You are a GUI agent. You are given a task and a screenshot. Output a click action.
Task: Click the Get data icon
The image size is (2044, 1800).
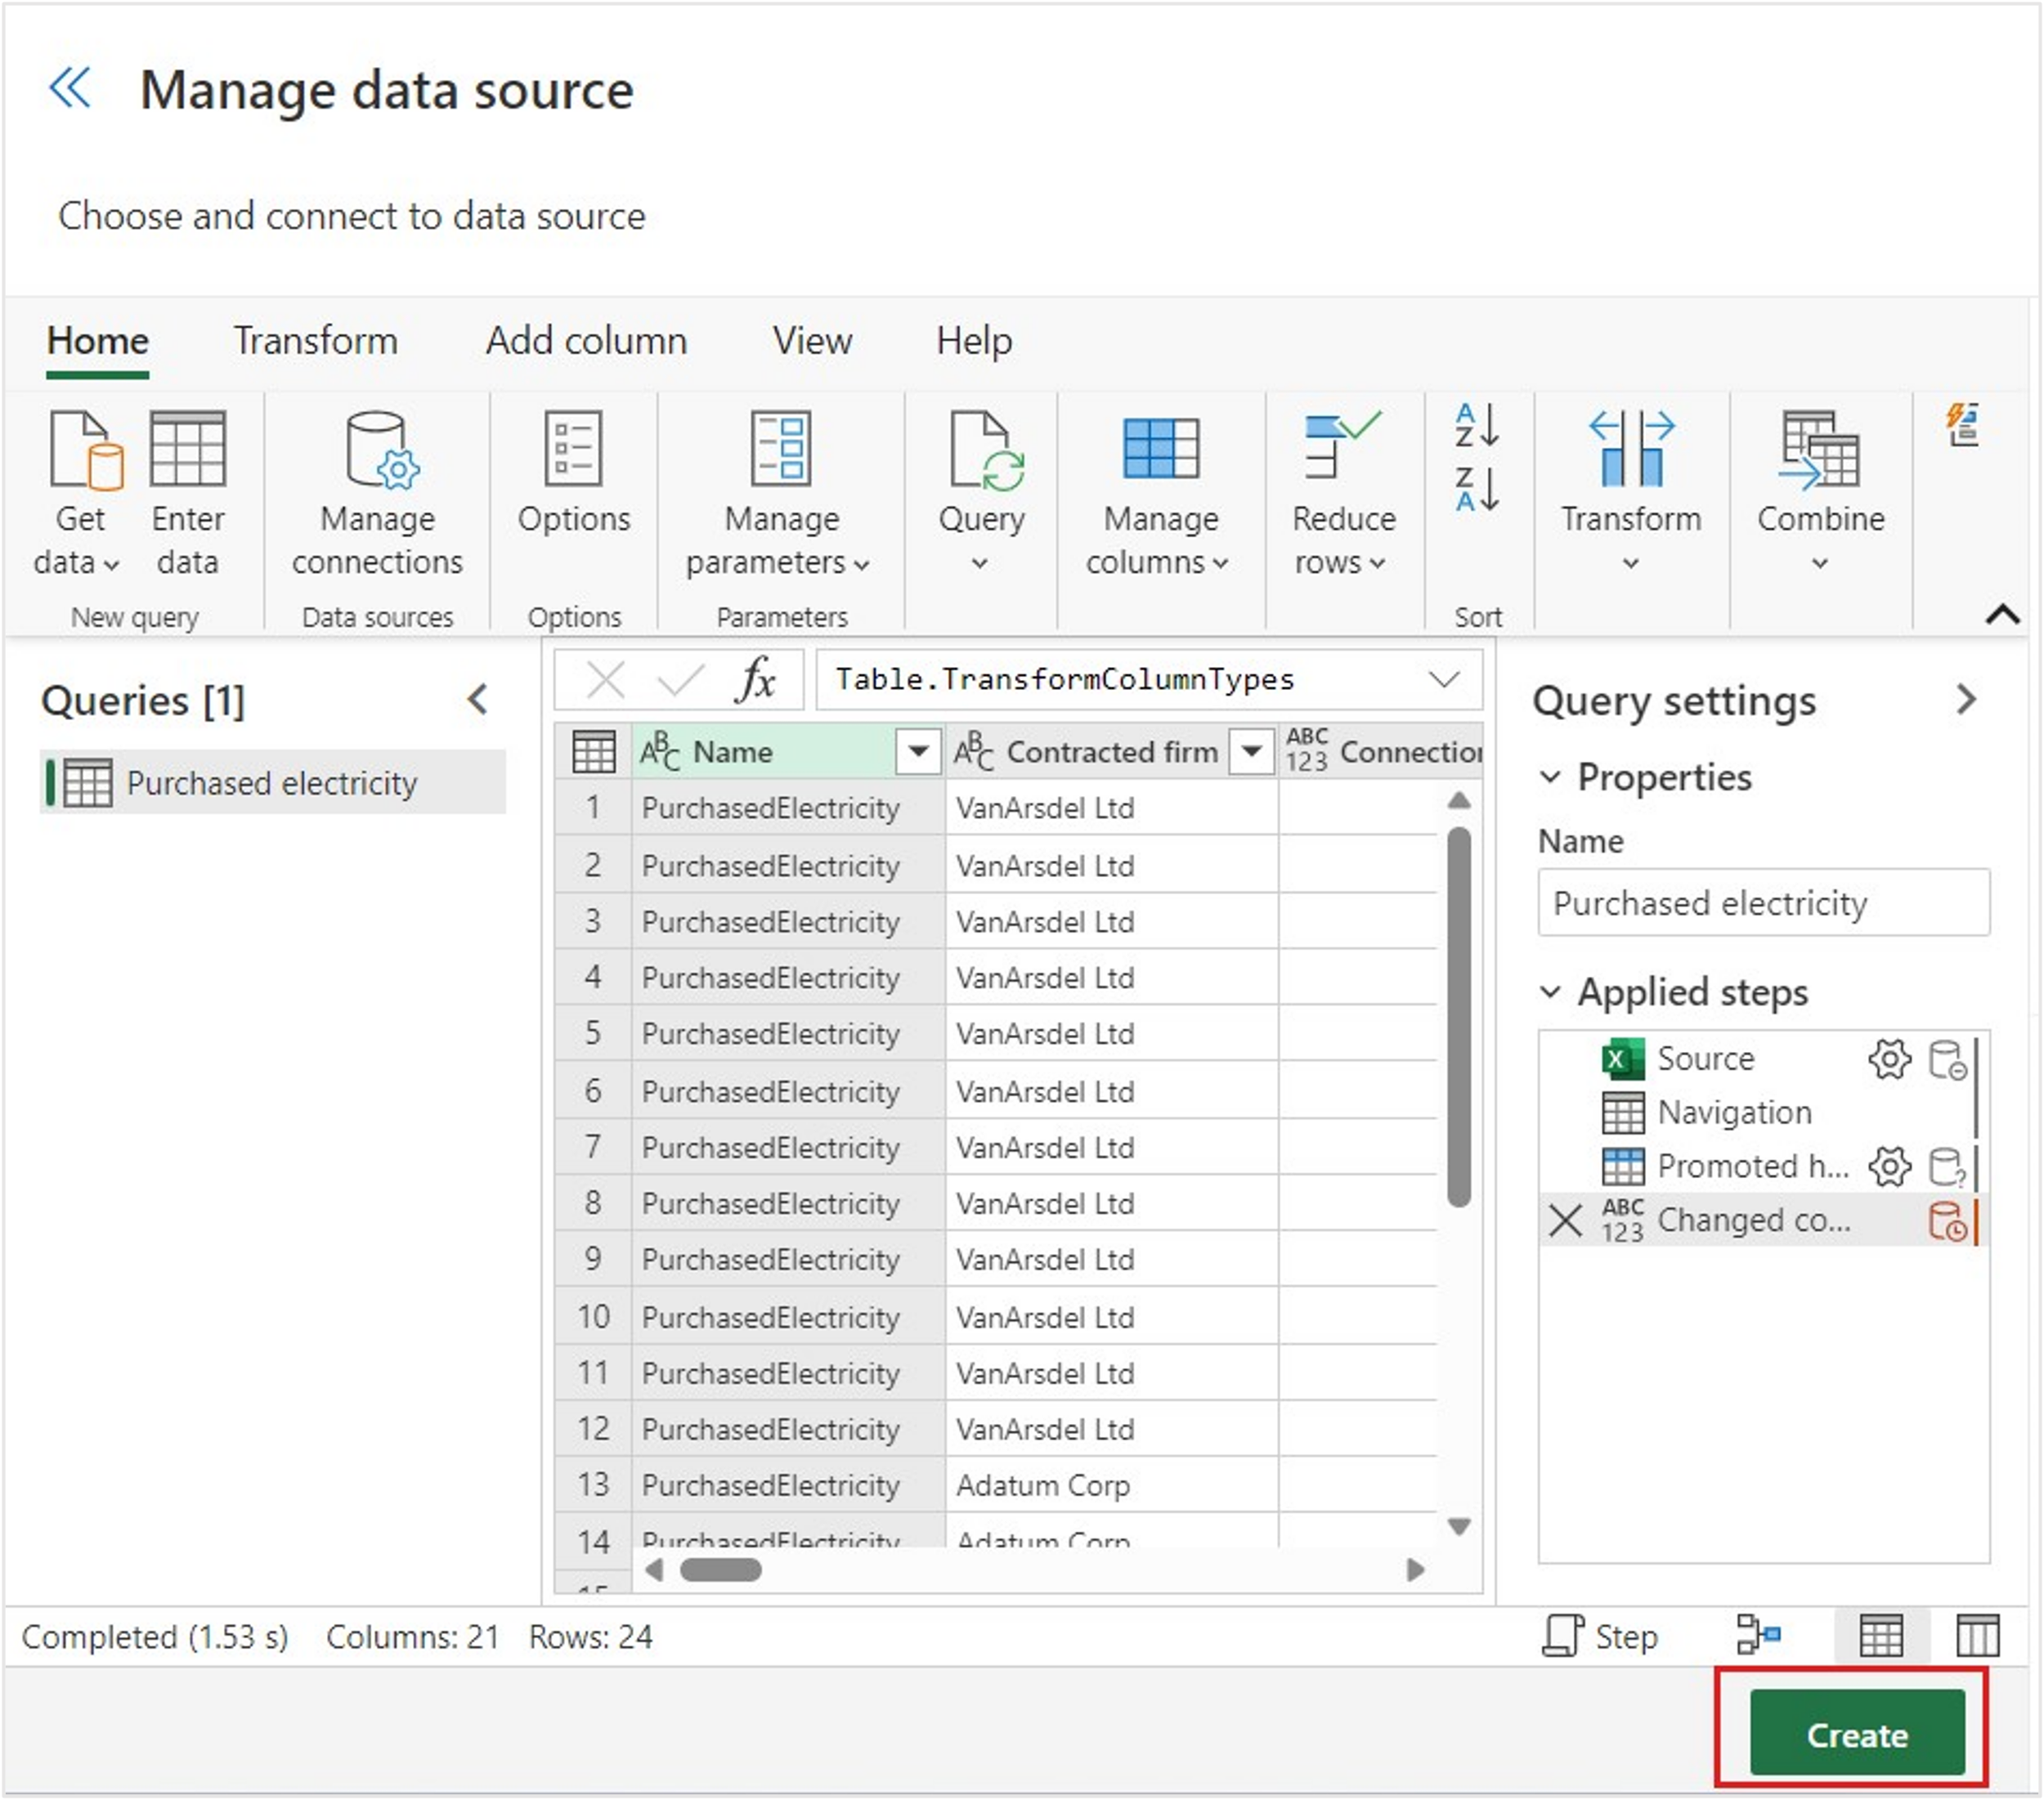(84, 451)
